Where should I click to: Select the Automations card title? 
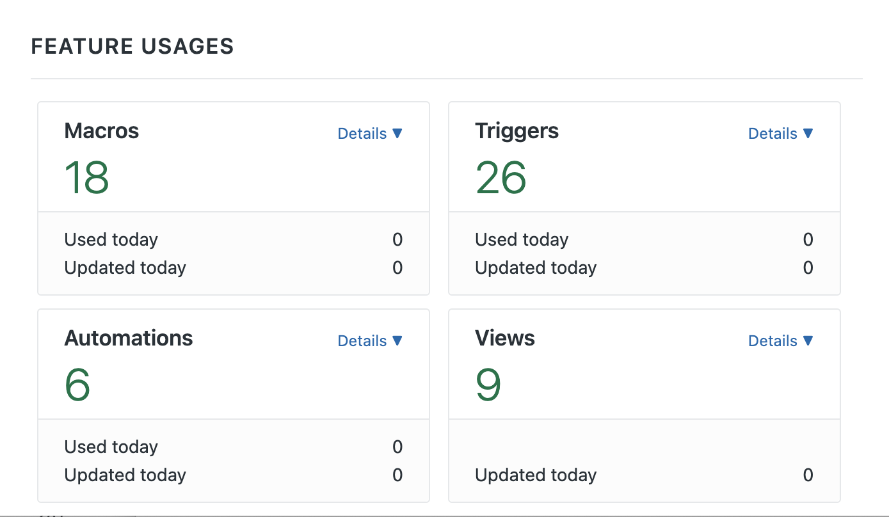pyautogui.click(x=129, y=338)
